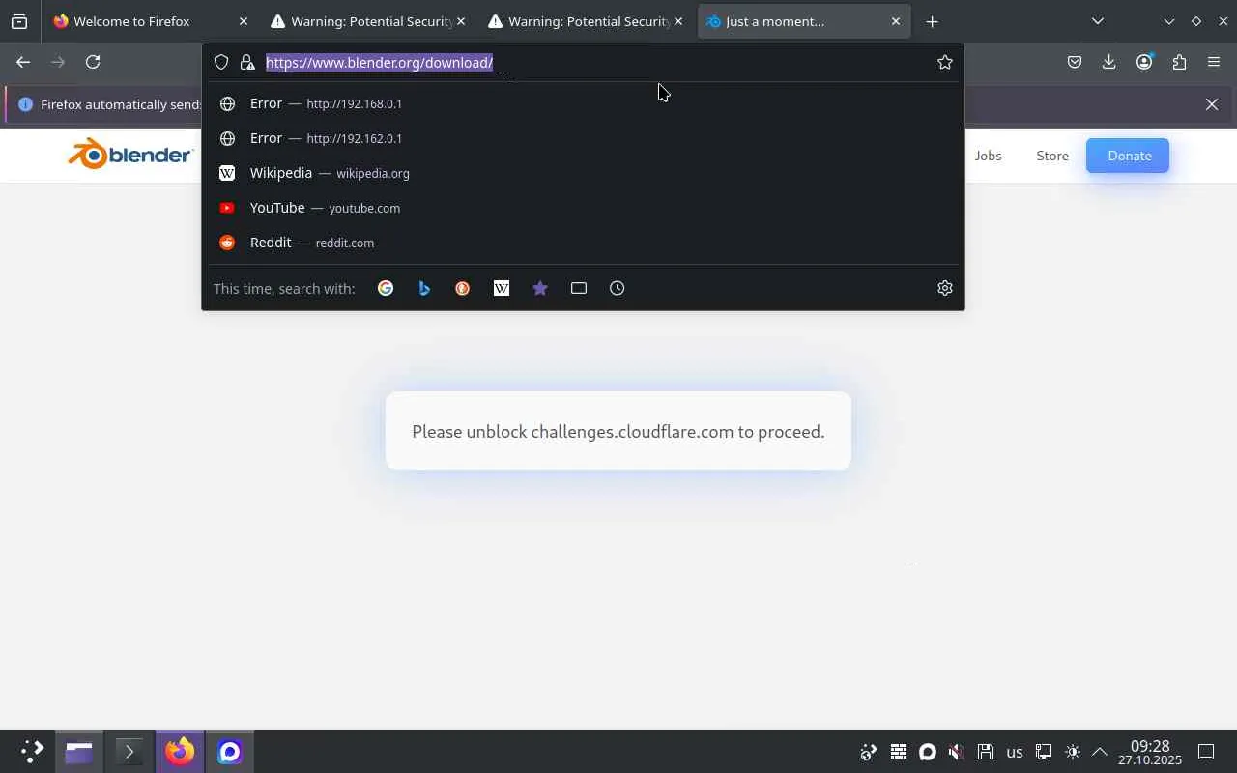
Task: Search this time with Google
Action: coord(386,288)
